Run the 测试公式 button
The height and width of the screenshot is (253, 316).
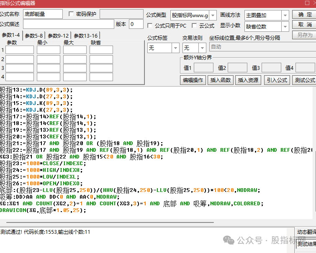point(304,80)
